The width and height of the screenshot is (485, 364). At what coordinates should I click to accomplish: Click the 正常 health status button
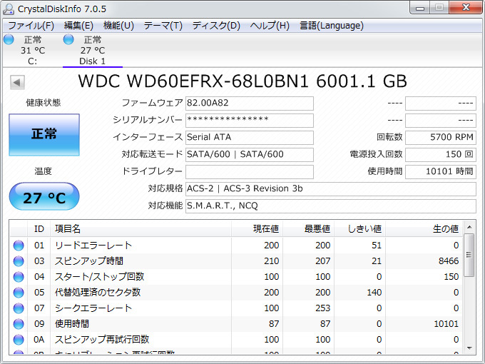tap(44, 134)
